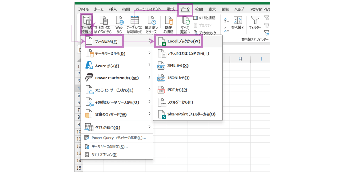
Task: Choose SharePoint フォルダーから(O) submenu item
Action: [188, 114]
